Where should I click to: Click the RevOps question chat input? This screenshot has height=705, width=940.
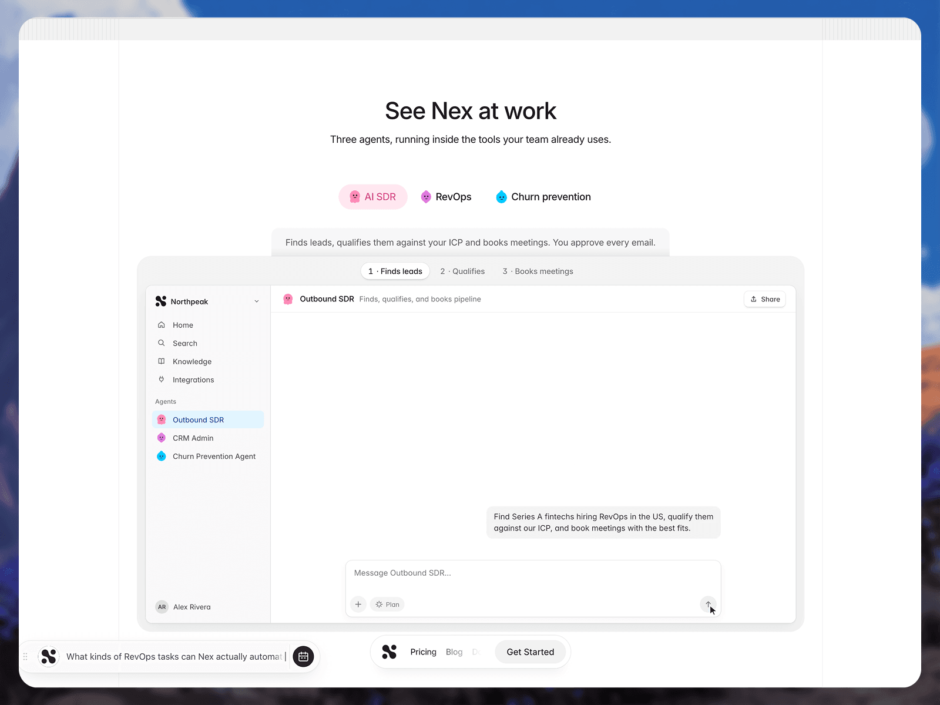point(176,656)
